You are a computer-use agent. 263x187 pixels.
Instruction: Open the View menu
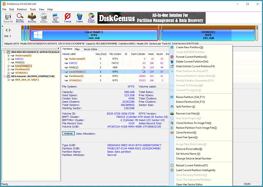click(42, 9)
